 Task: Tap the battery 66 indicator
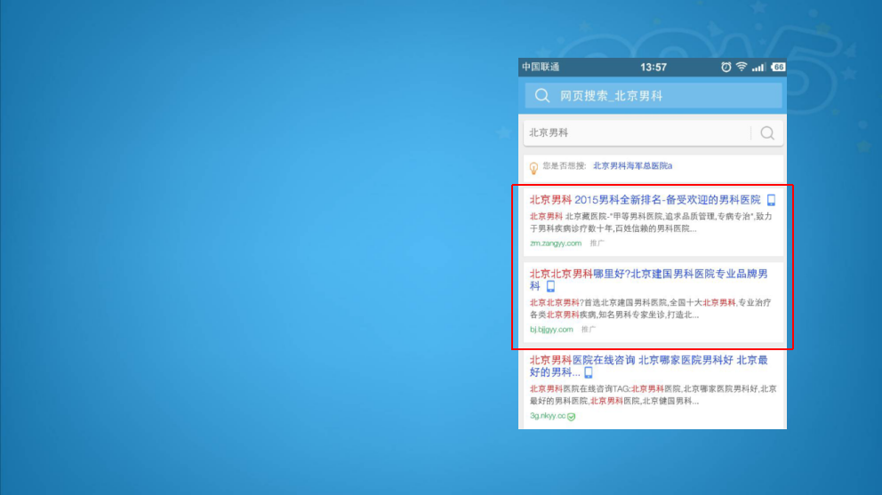point(778,67)
